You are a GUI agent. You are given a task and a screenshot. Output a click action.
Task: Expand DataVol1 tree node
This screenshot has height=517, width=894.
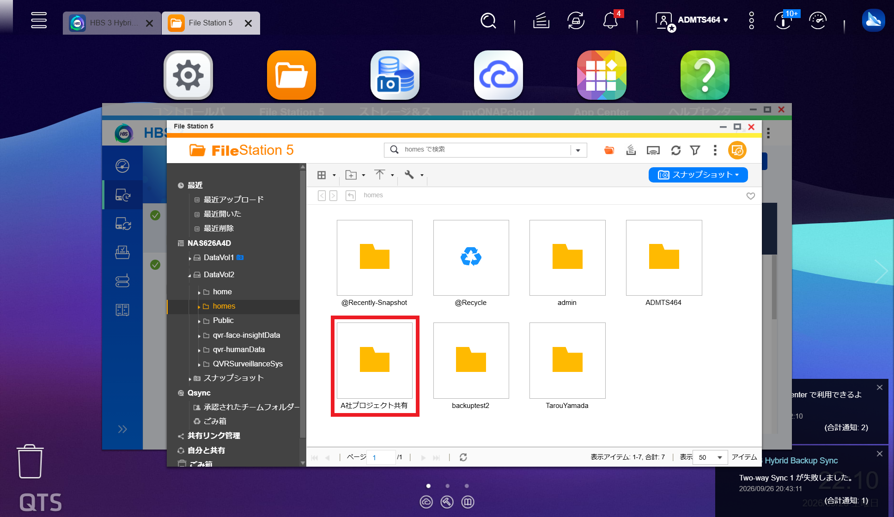coord(190,258)
